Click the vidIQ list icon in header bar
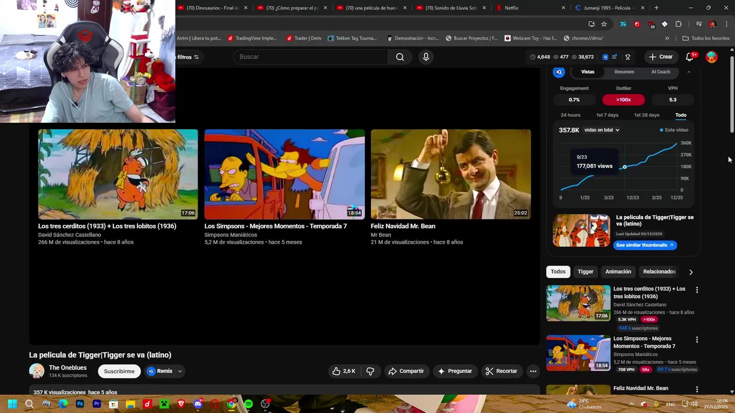The width and height of the screenshot is (735, 413). 614,57
